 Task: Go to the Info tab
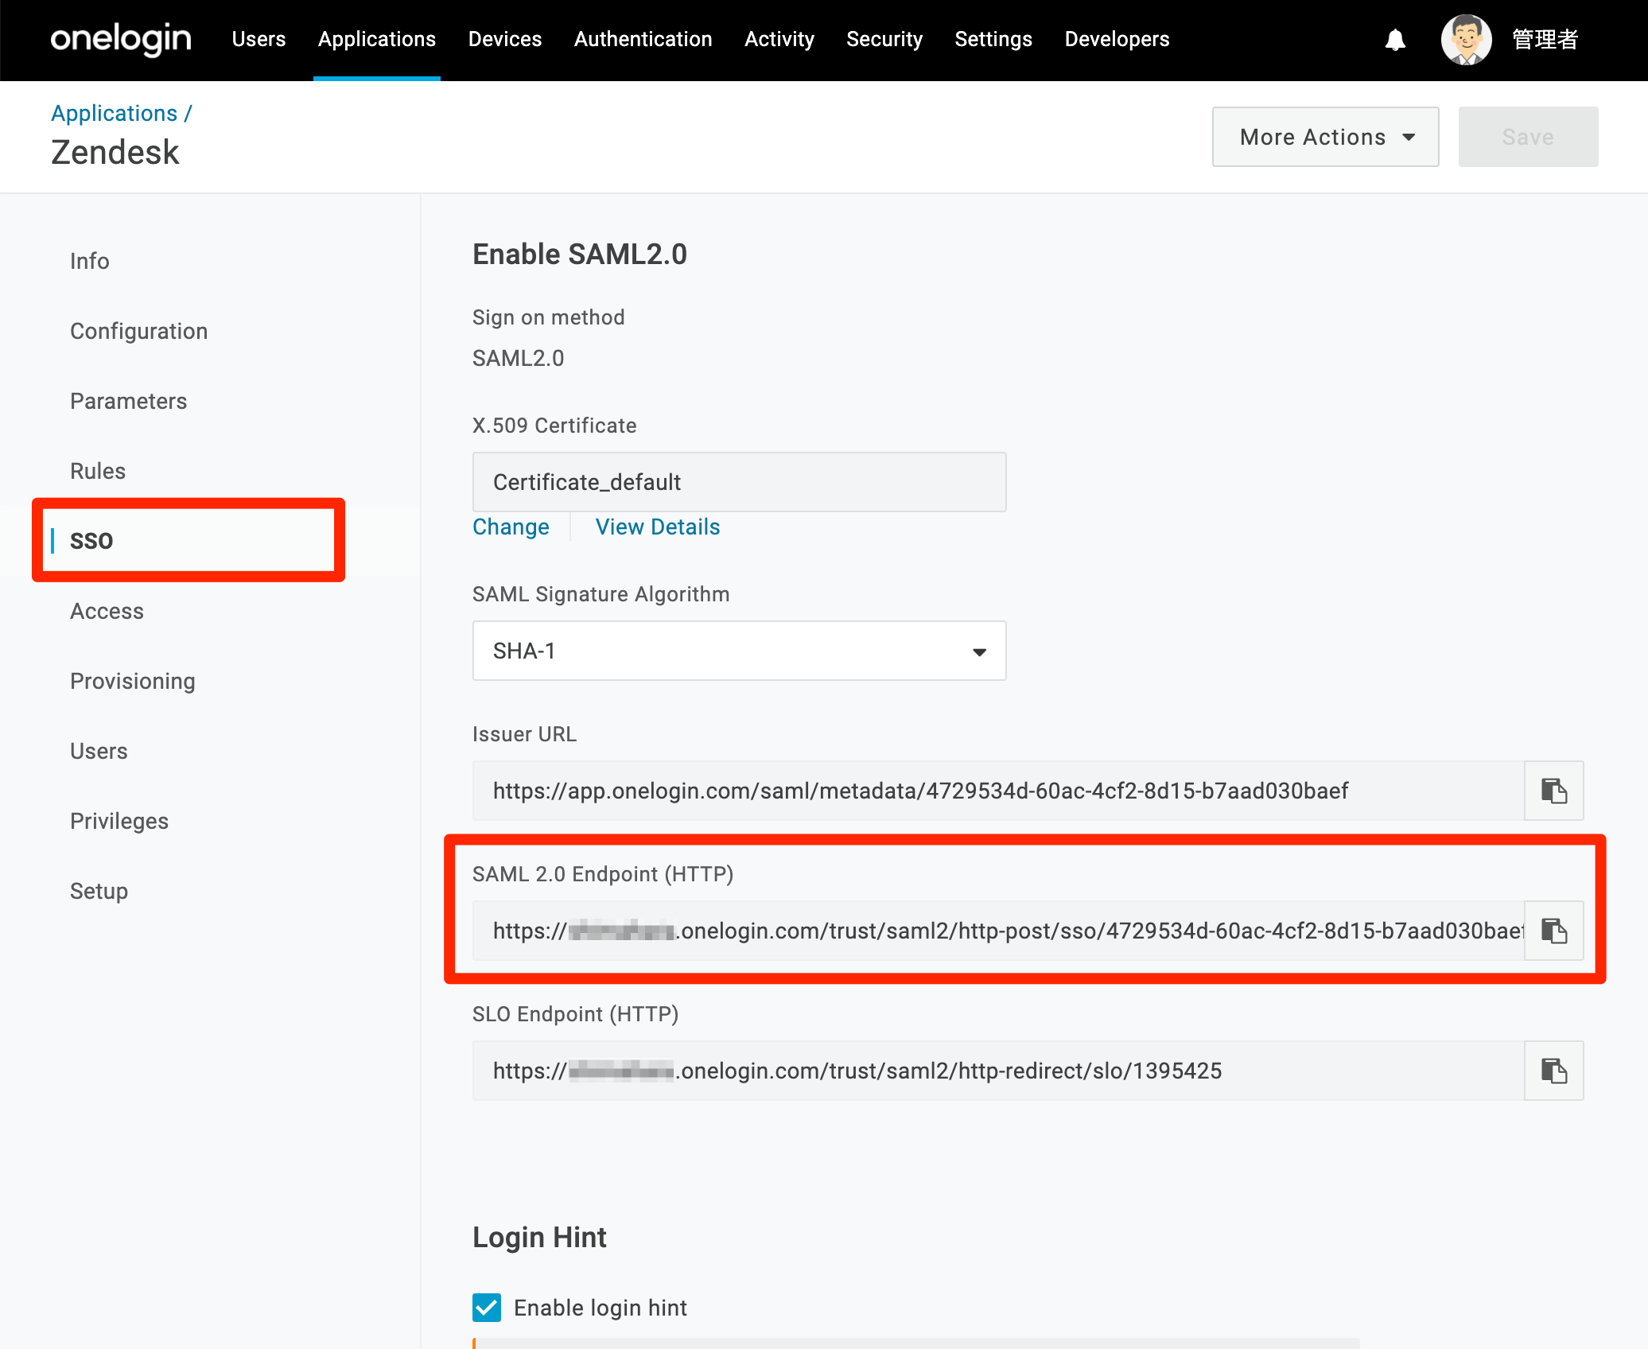[x=90, y=261]
